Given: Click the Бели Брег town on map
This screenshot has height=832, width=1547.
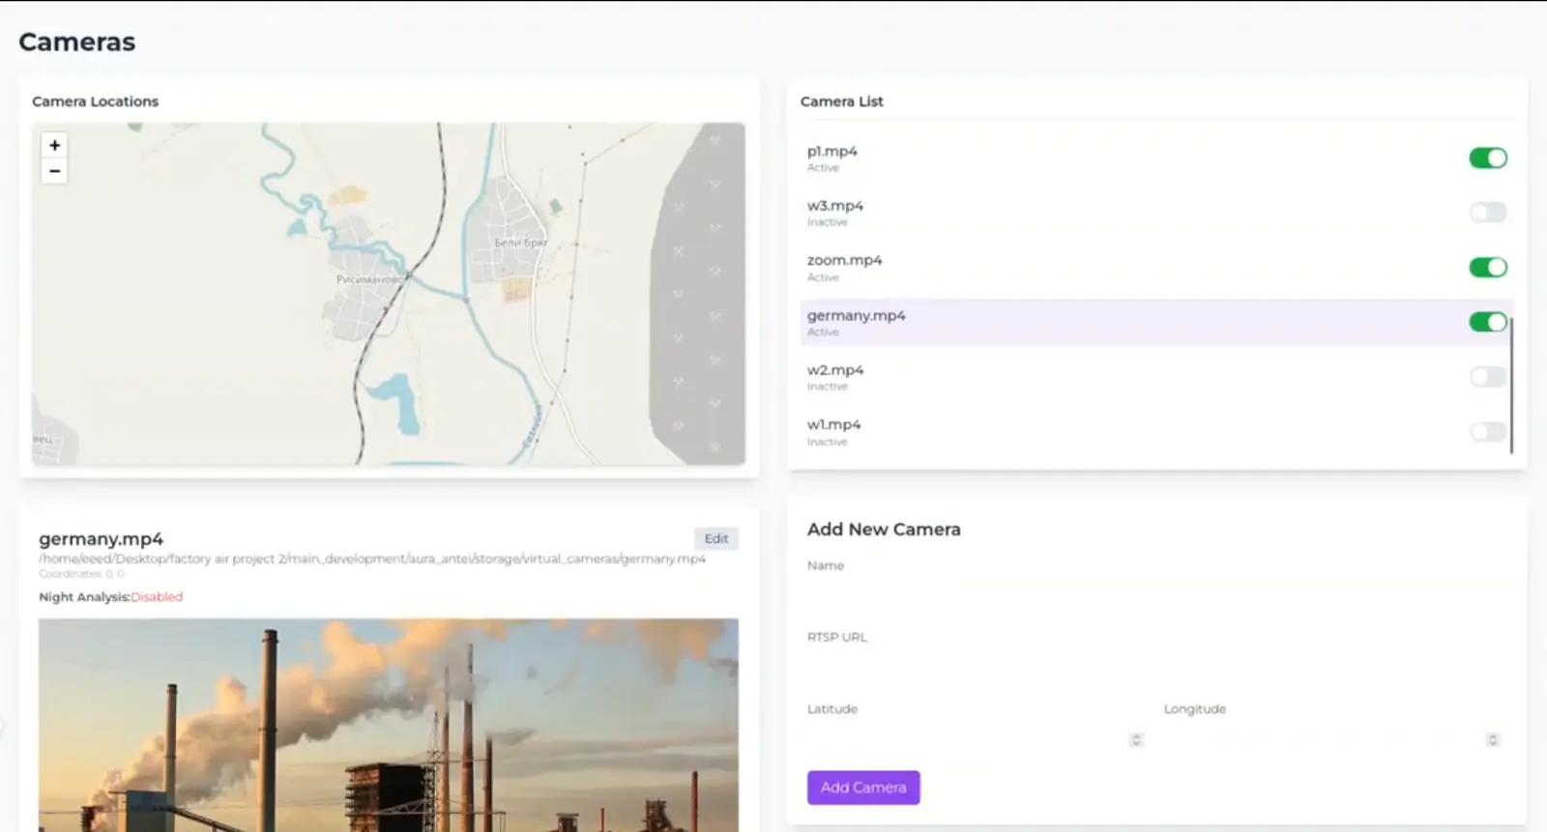Looking at the screenshot, I should (x=521, y=243).
